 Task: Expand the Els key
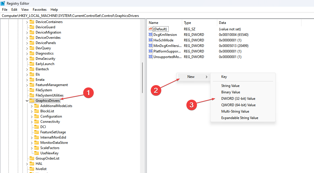pyautogui.click(x=27, y=74)
